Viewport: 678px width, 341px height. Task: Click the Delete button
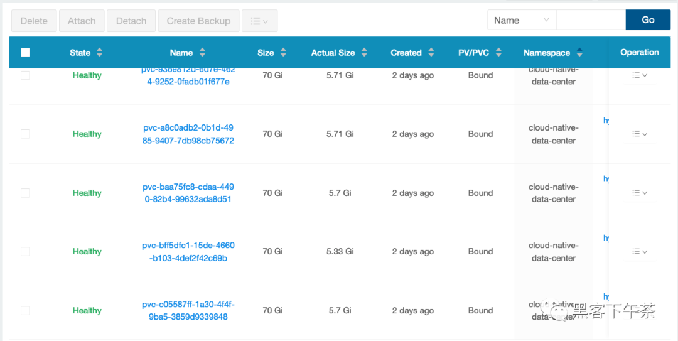pos(34,21)
